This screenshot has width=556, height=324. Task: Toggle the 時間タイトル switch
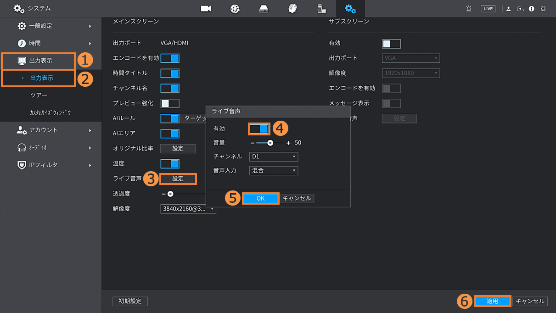coord(170,73)
